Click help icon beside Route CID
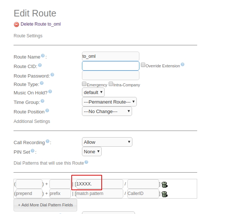The image size is (229, 214). (40, 65)
